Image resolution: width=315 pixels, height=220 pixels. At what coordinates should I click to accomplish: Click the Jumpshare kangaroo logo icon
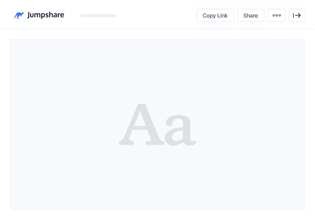coord(19,15)
